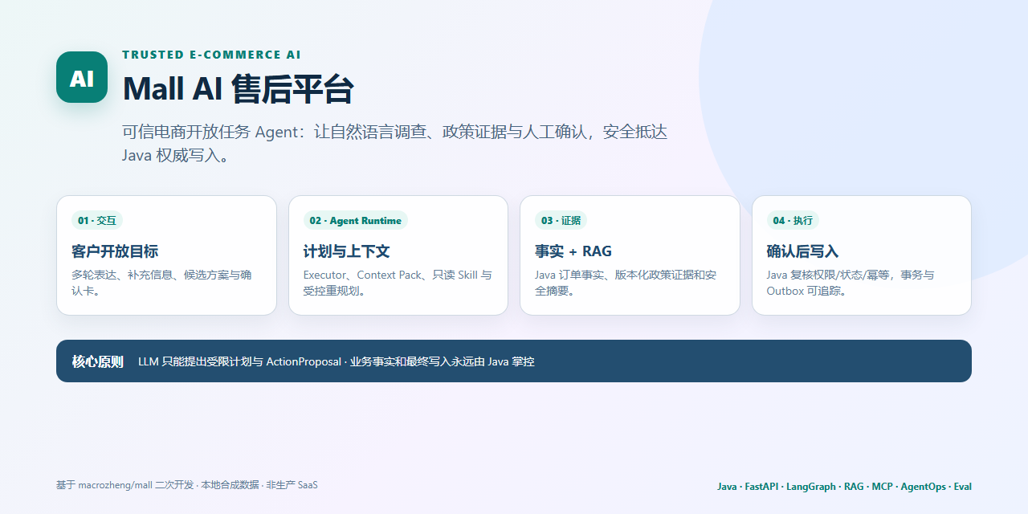The image size is (1028, 514).
Task: Click the 01 · 交互 badge
Action: [x=97, y=220]
